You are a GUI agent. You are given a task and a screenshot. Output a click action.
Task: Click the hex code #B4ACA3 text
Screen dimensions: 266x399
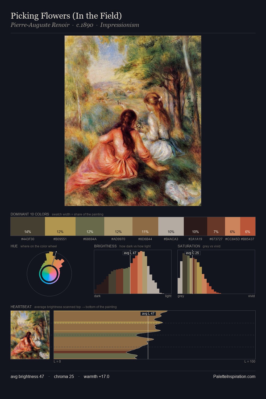tap(171, 239)
